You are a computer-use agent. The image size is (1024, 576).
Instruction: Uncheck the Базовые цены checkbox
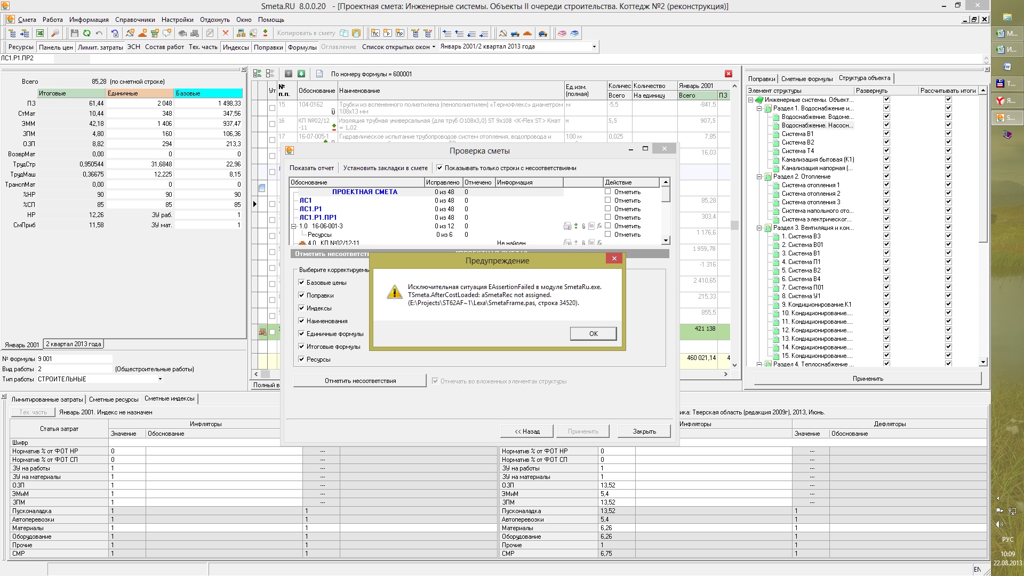pyautogui.click(x=301, y=283)
